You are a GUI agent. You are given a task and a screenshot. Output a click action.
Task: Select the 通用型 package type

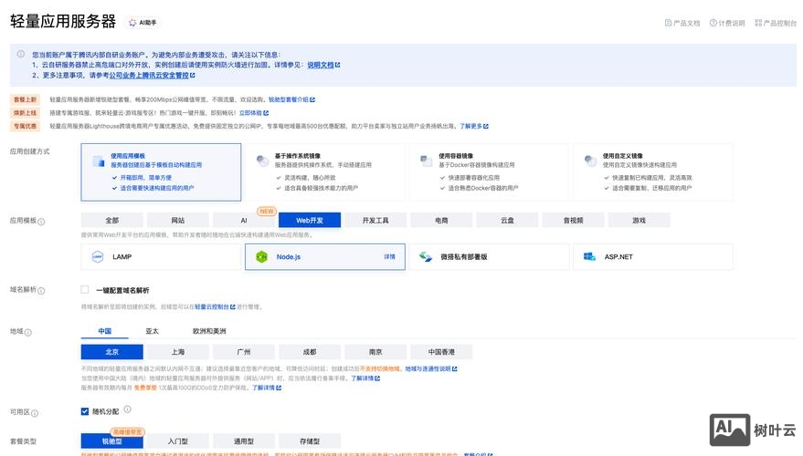[x=244, y=440]
